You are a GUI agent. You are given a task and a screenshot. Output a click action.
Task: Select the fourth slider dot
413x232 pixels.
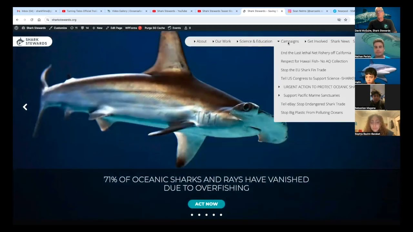pos(214,215)
